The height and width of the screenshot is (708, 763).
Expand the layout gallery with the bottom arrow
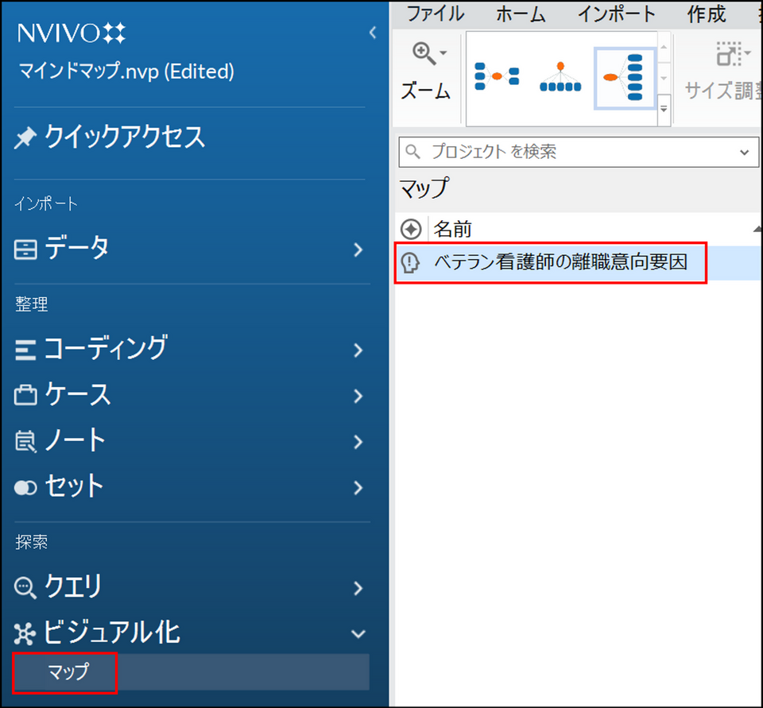click(664, 110)
